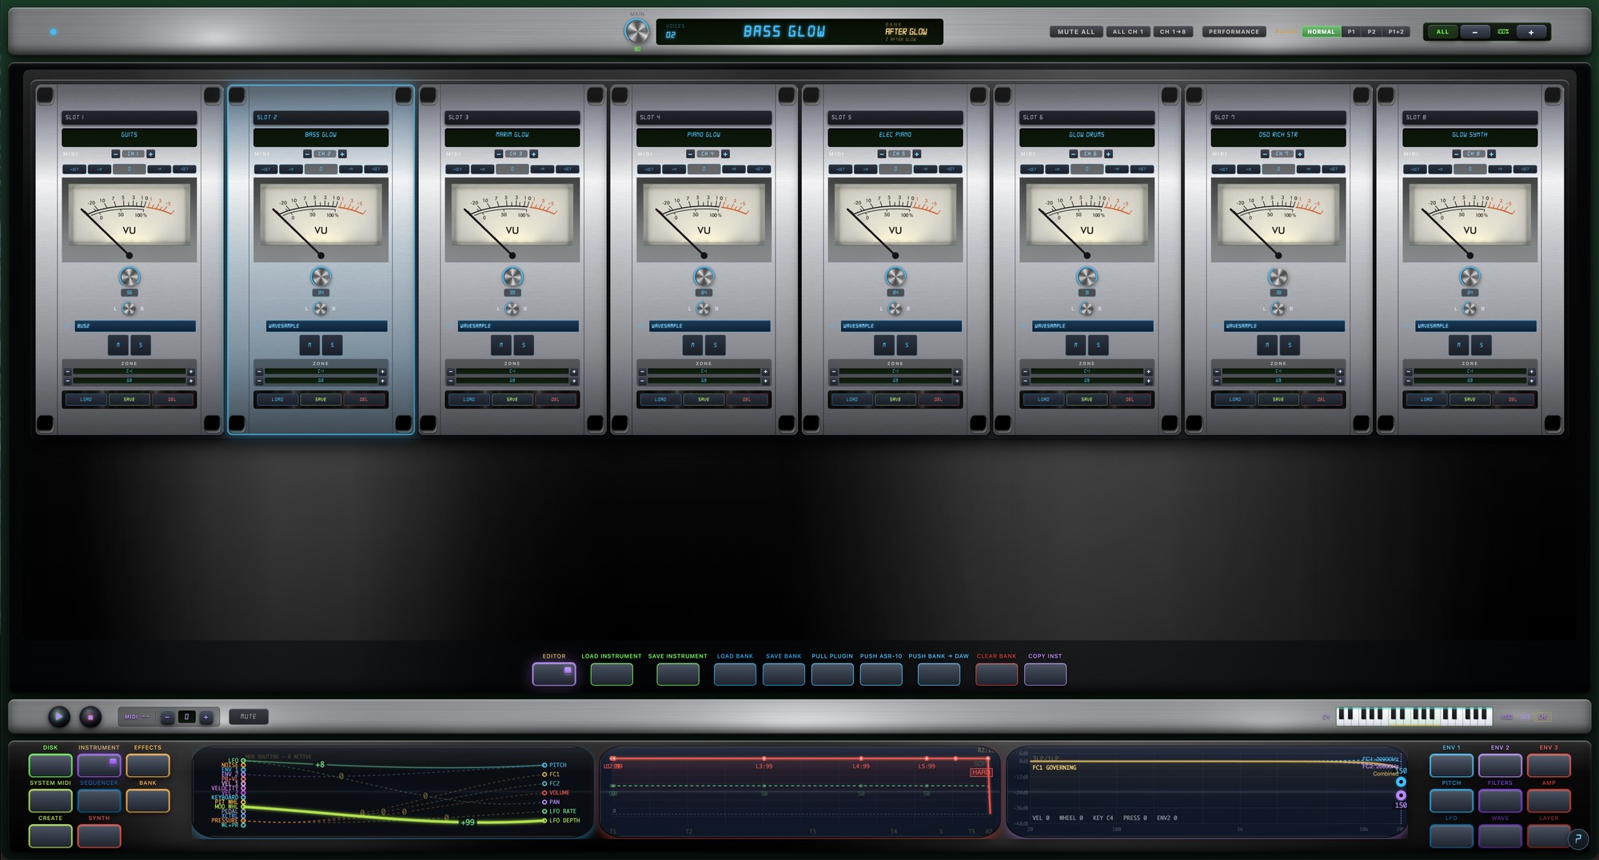This screenshot has width=1599, height=860.
Task: Toggle the MUTE button in transport bar
Action: tap(249, 717)
